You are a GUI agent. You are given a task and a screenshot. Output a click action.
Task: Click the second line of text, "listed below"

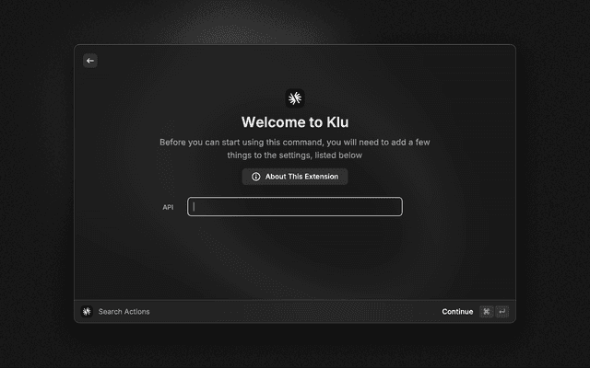[x=338, y=155]
